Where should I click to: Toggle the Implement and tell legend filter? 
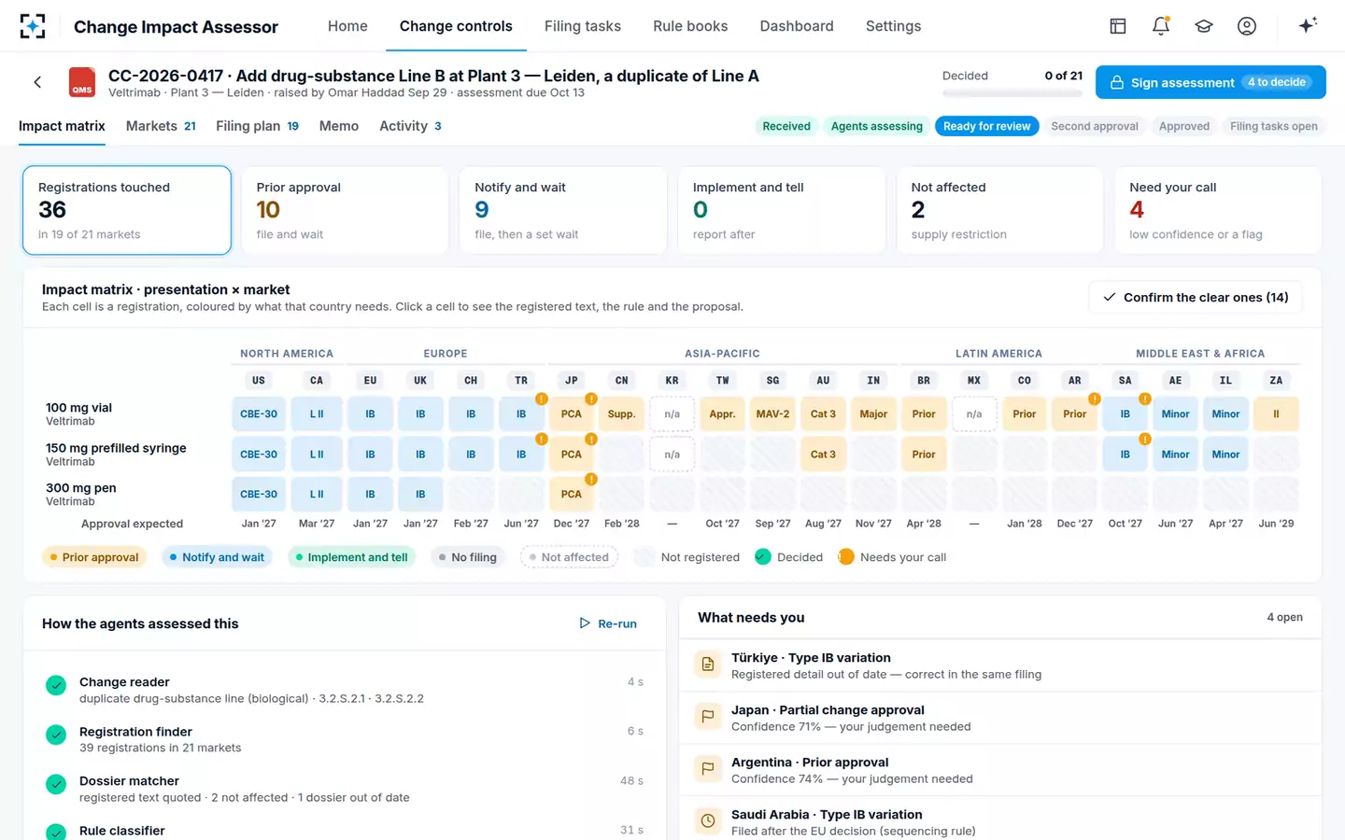tap(352, 557)
